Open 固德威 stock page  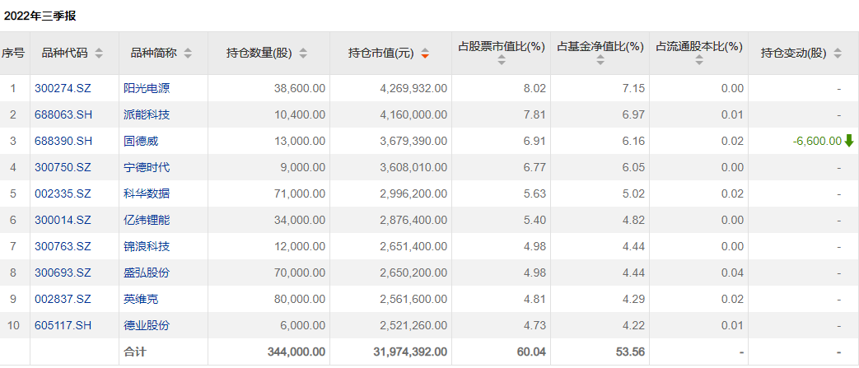tap(142, 141)
